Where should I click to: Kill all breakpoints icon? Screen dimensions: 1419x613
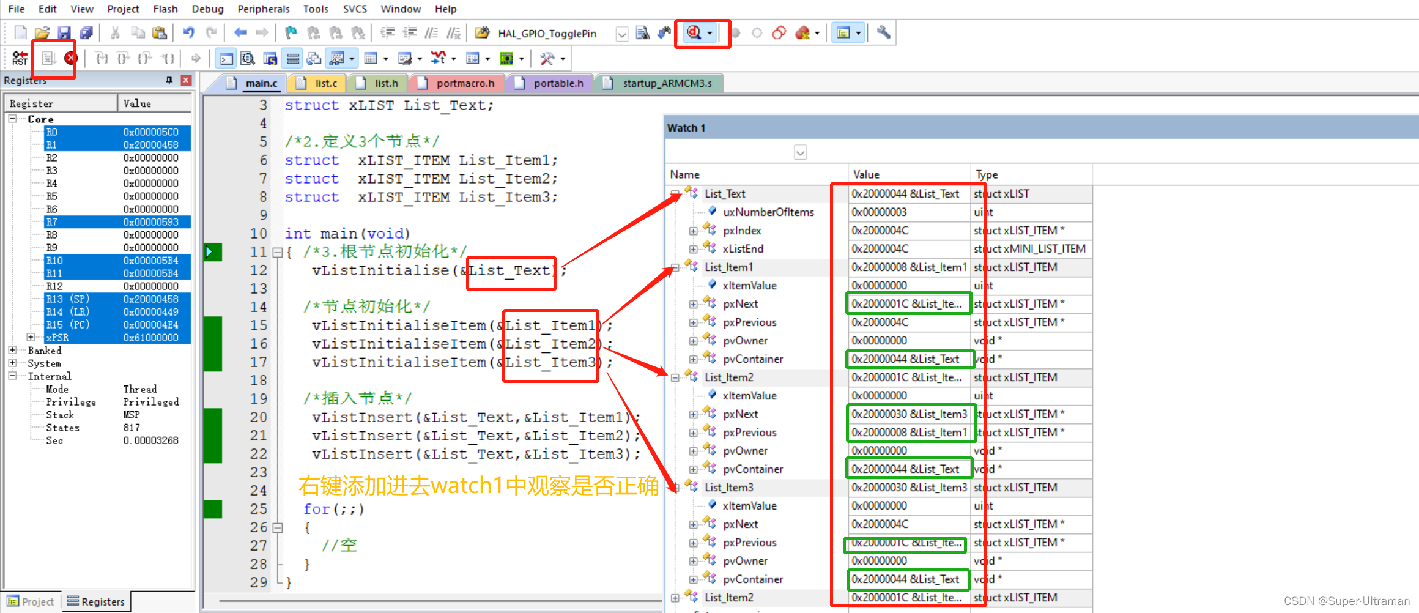[x=802, y=33]
